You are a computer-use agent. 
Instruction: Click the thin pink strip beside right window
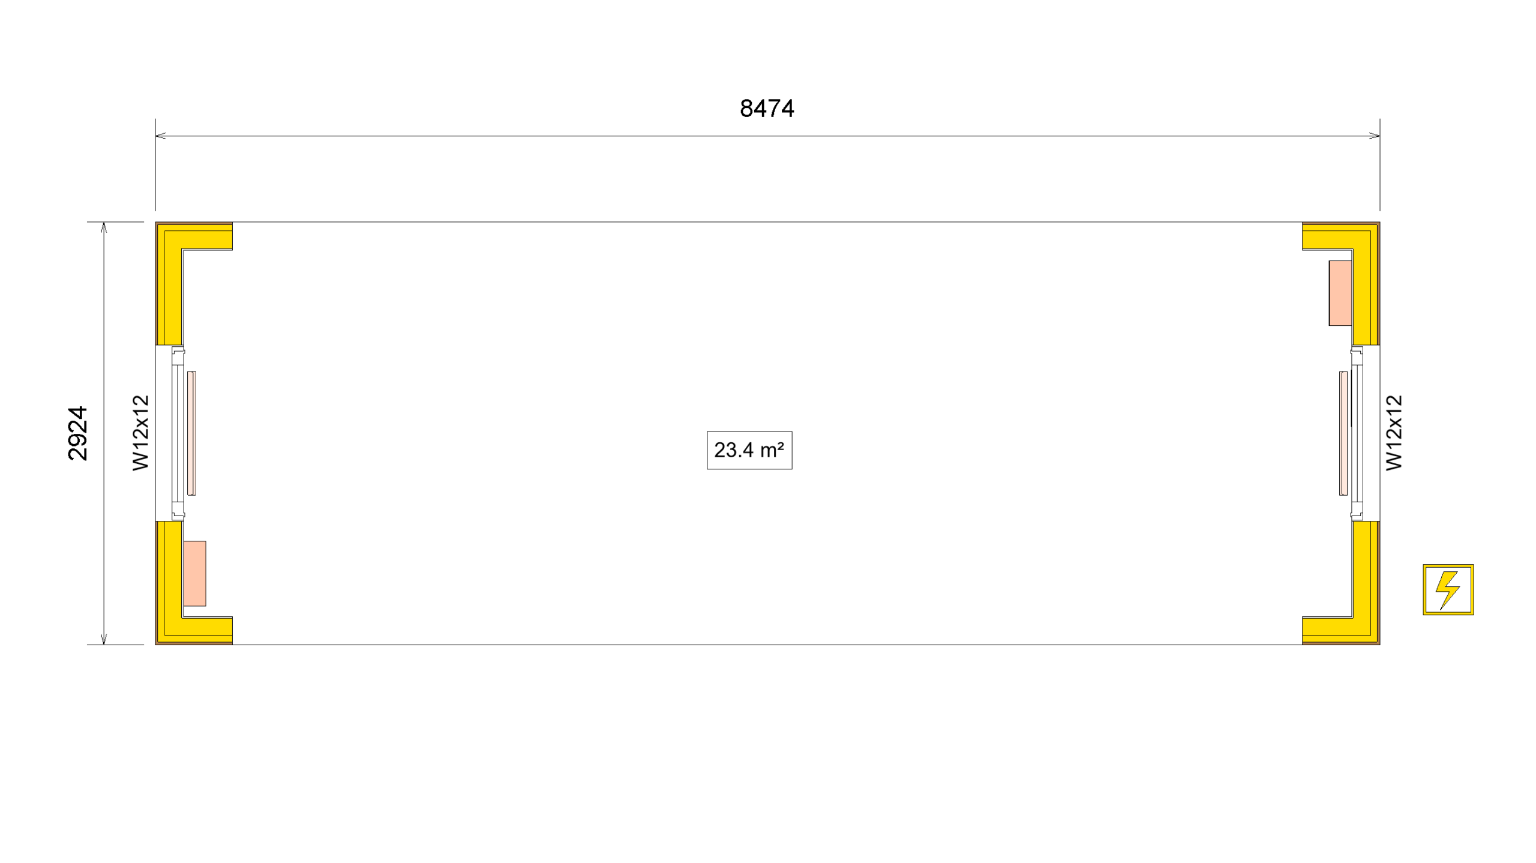point(1343,433)
